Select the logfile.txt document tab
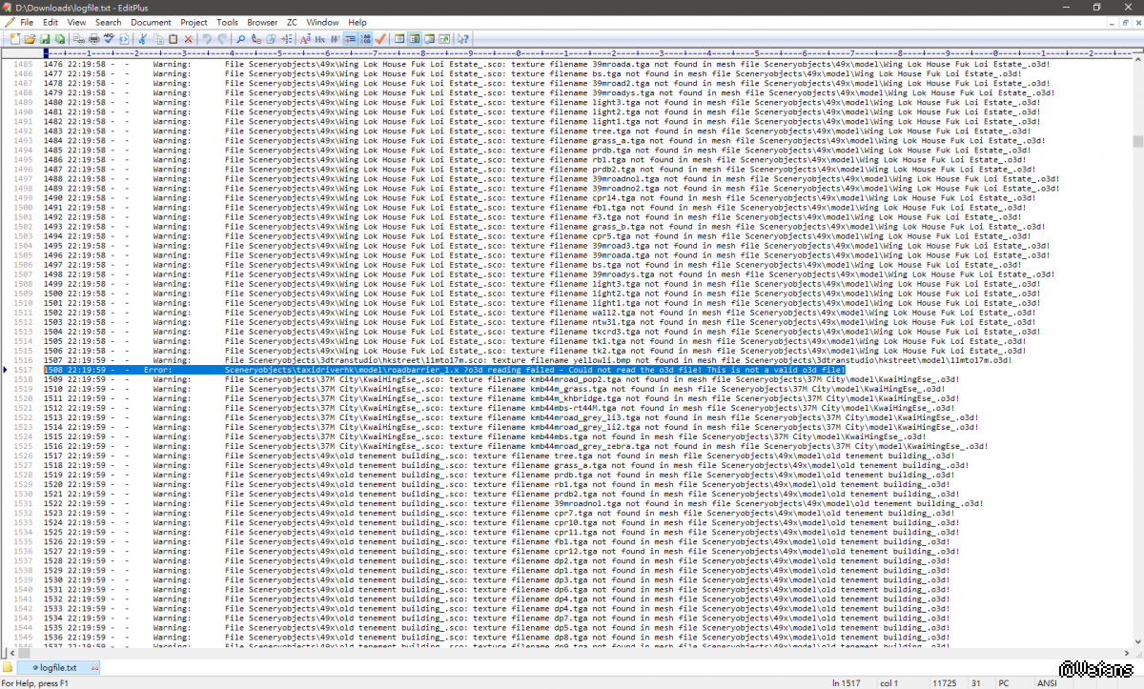 (x=57, y=668)
